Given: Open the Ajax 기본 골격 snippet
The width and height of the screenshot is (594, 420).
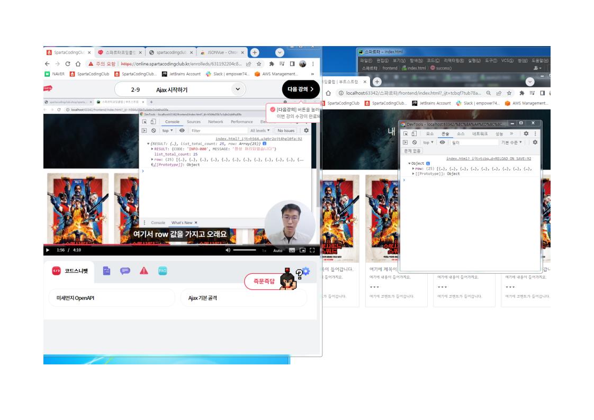Looking at the screenshot, I should pyautogui.click(x=244, y=298).
